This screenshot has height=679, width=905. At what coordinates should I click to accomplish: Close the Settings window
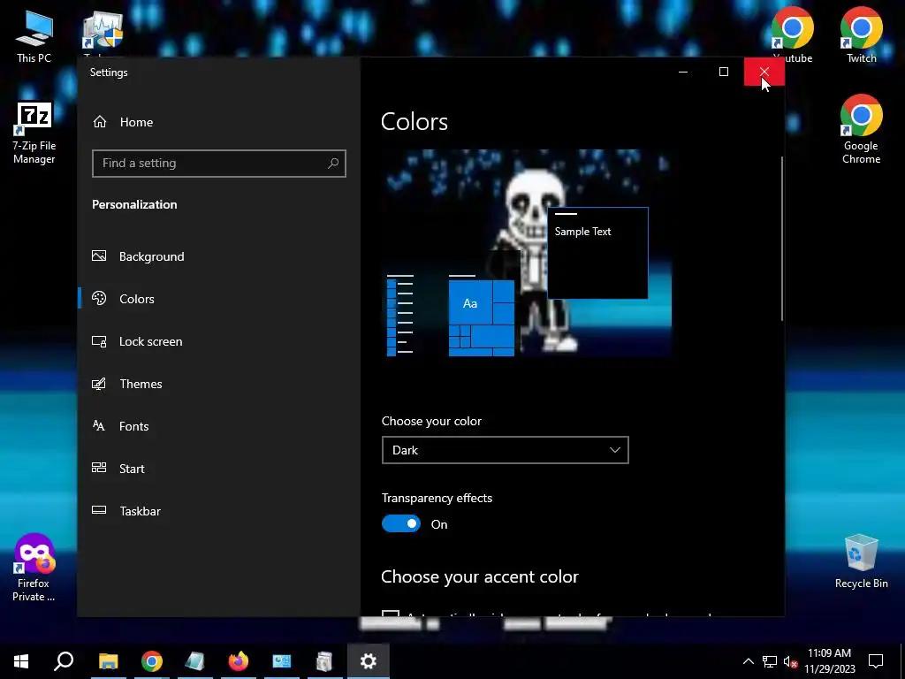click(764, 72)
